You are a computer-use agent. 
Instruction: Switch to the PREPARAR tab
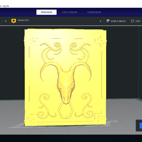[x=46, y=12]
